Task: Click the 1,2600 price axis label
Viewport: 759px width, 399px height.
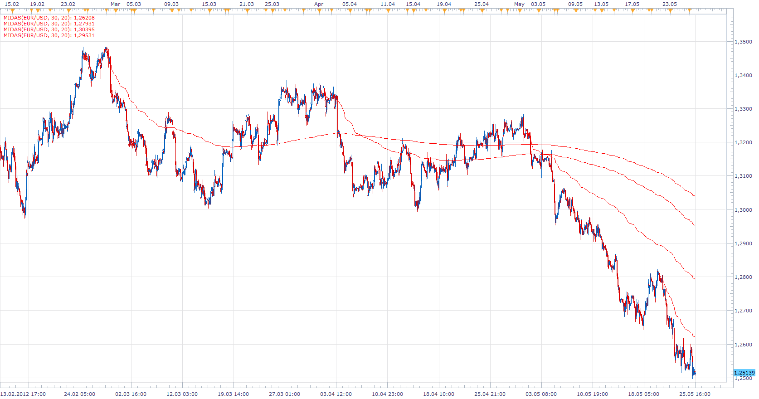Action: tap(743, 345)
